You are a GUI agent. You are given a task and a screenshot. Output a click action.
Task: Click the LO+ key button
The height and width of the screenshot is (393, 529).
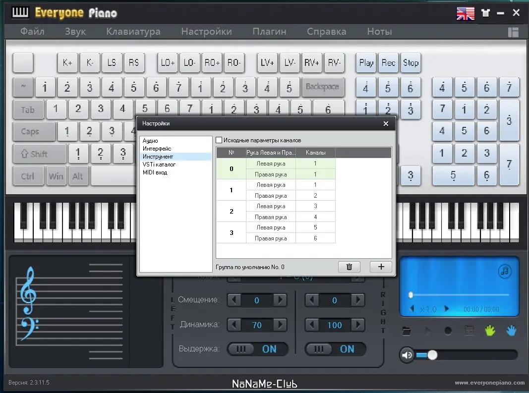coord(168,63)
